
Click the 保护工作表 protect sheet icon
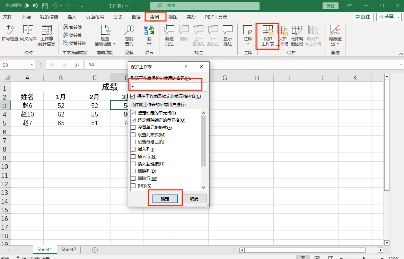click(x=267, y=33)
